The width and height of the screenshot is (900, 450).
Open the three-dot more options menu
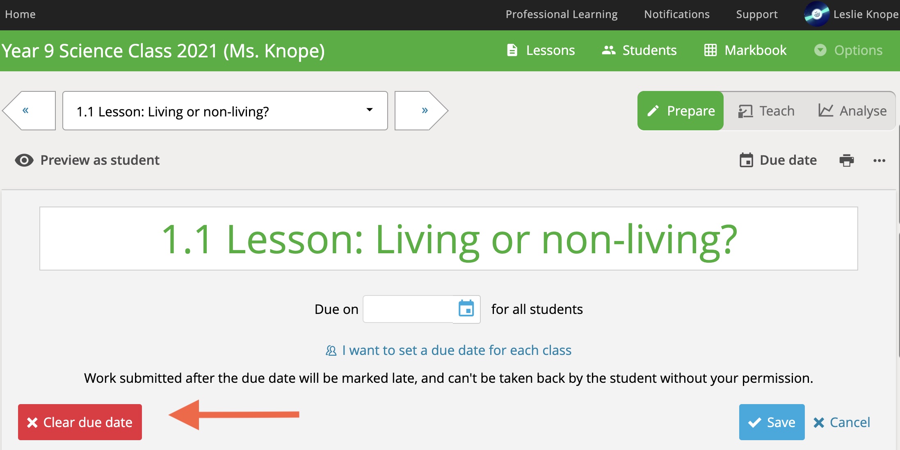click(x=879, y=161)
